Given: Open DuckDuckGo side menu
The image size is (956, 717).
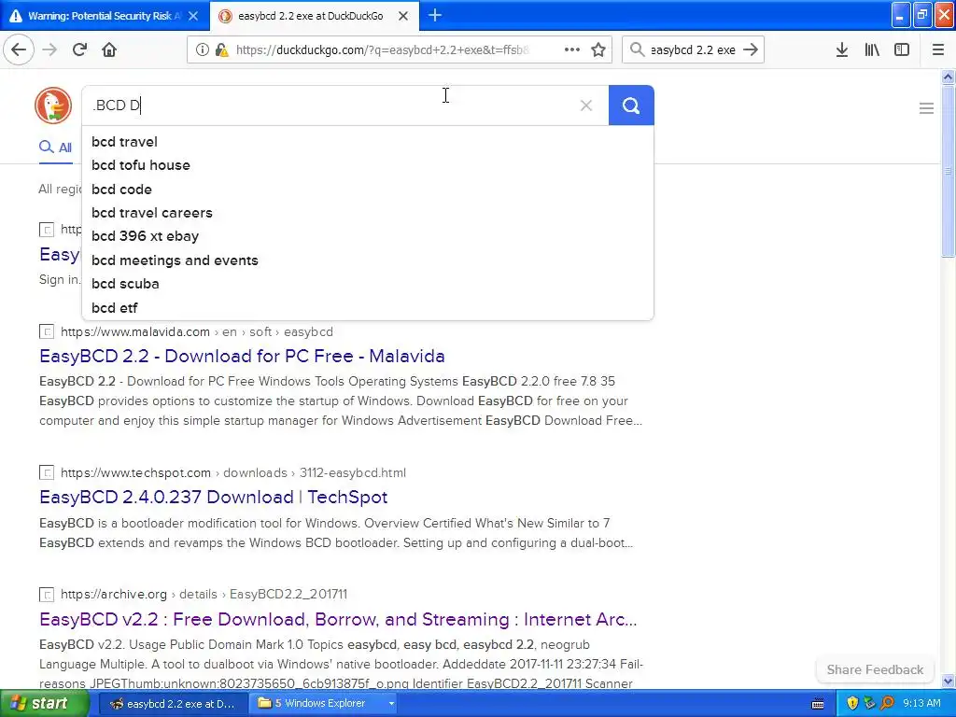Looking at the screenshot, I should (926, 108).
